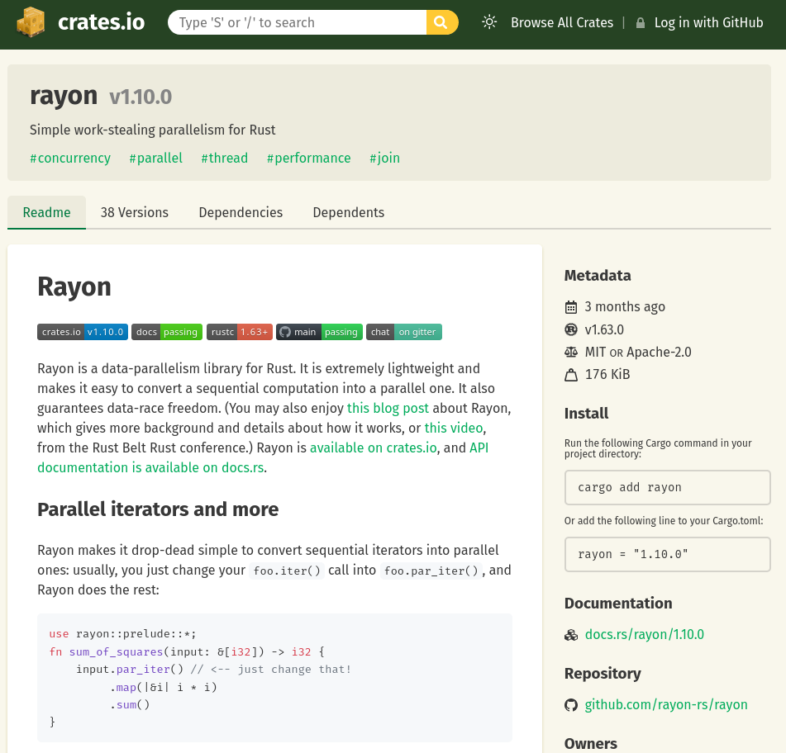The width and height of the screenshot is (786, 753).
Task: Click the v1.10.0 version beside the rayon title
Action: pos(141,97)
